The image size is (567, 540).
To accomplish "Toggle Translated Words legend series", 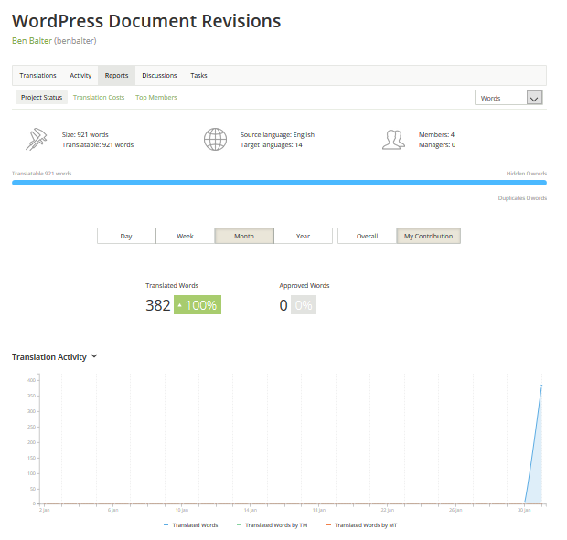I will 191,525.
